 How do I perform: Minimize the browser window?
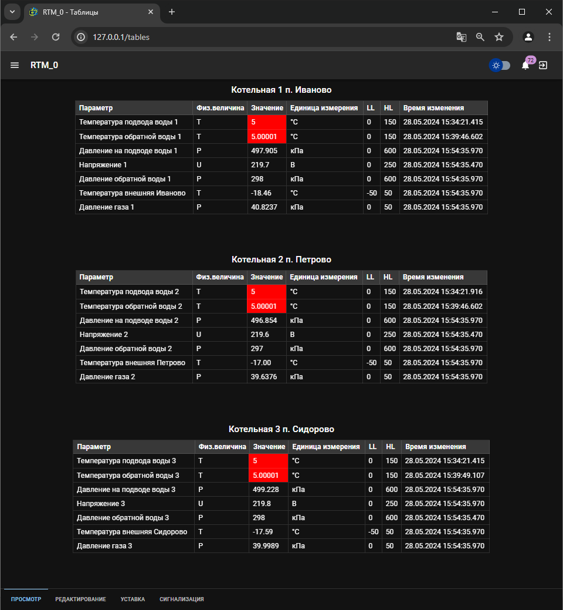click(495, 12)
